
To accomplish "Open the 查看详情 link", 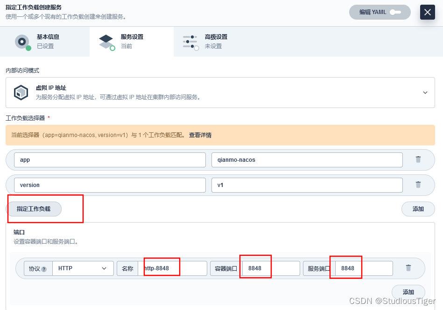I will click(200, 135).
